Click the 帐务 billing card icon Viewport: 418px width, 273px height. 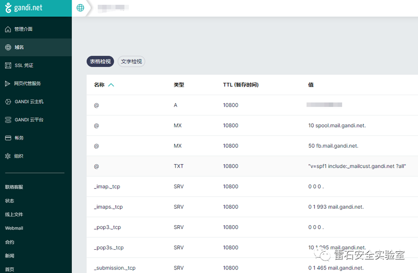pyautogui.click(x=8, y=138)
